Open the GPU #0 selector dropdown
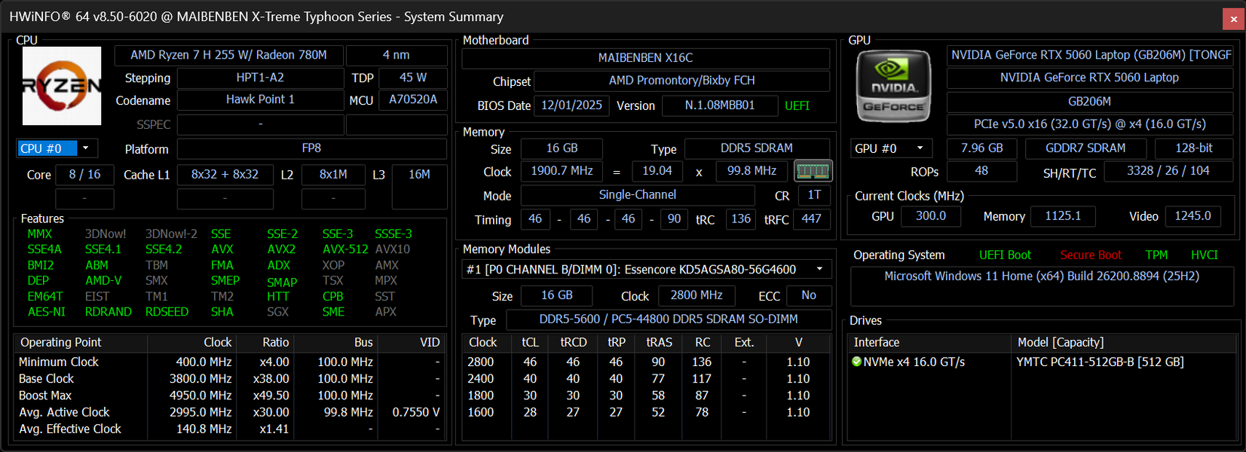Viewport: 1246px width, 452px height. [892, 148]
